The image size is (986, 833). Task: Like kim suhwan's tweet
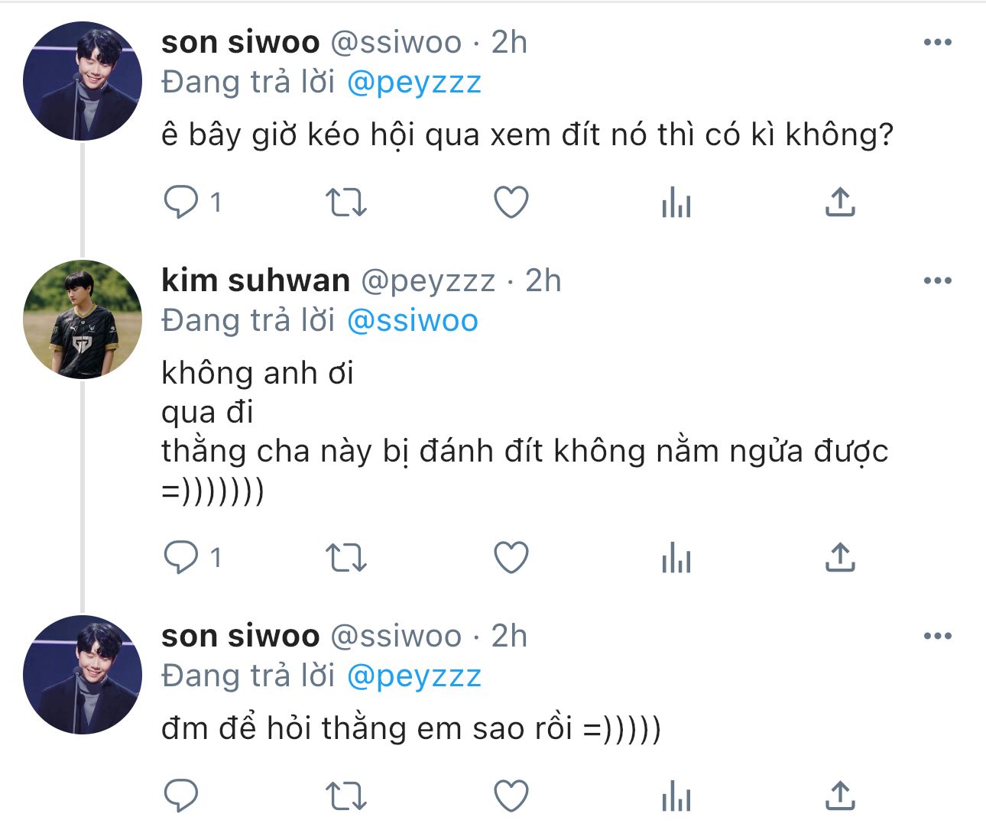click(511, 557)
